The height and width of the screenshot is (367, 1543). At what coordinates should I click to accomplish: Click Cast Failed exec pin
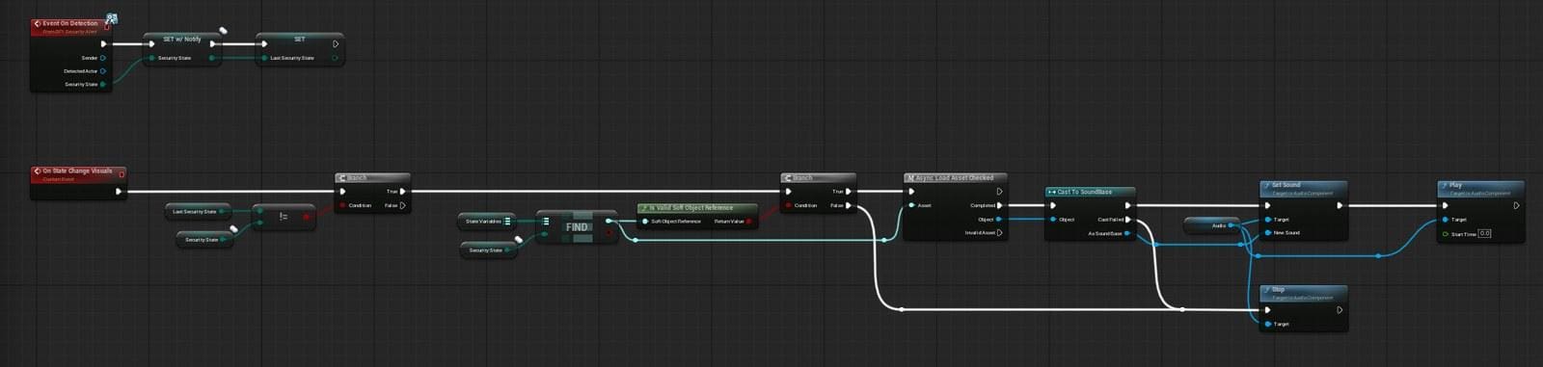pos(1127,220)
